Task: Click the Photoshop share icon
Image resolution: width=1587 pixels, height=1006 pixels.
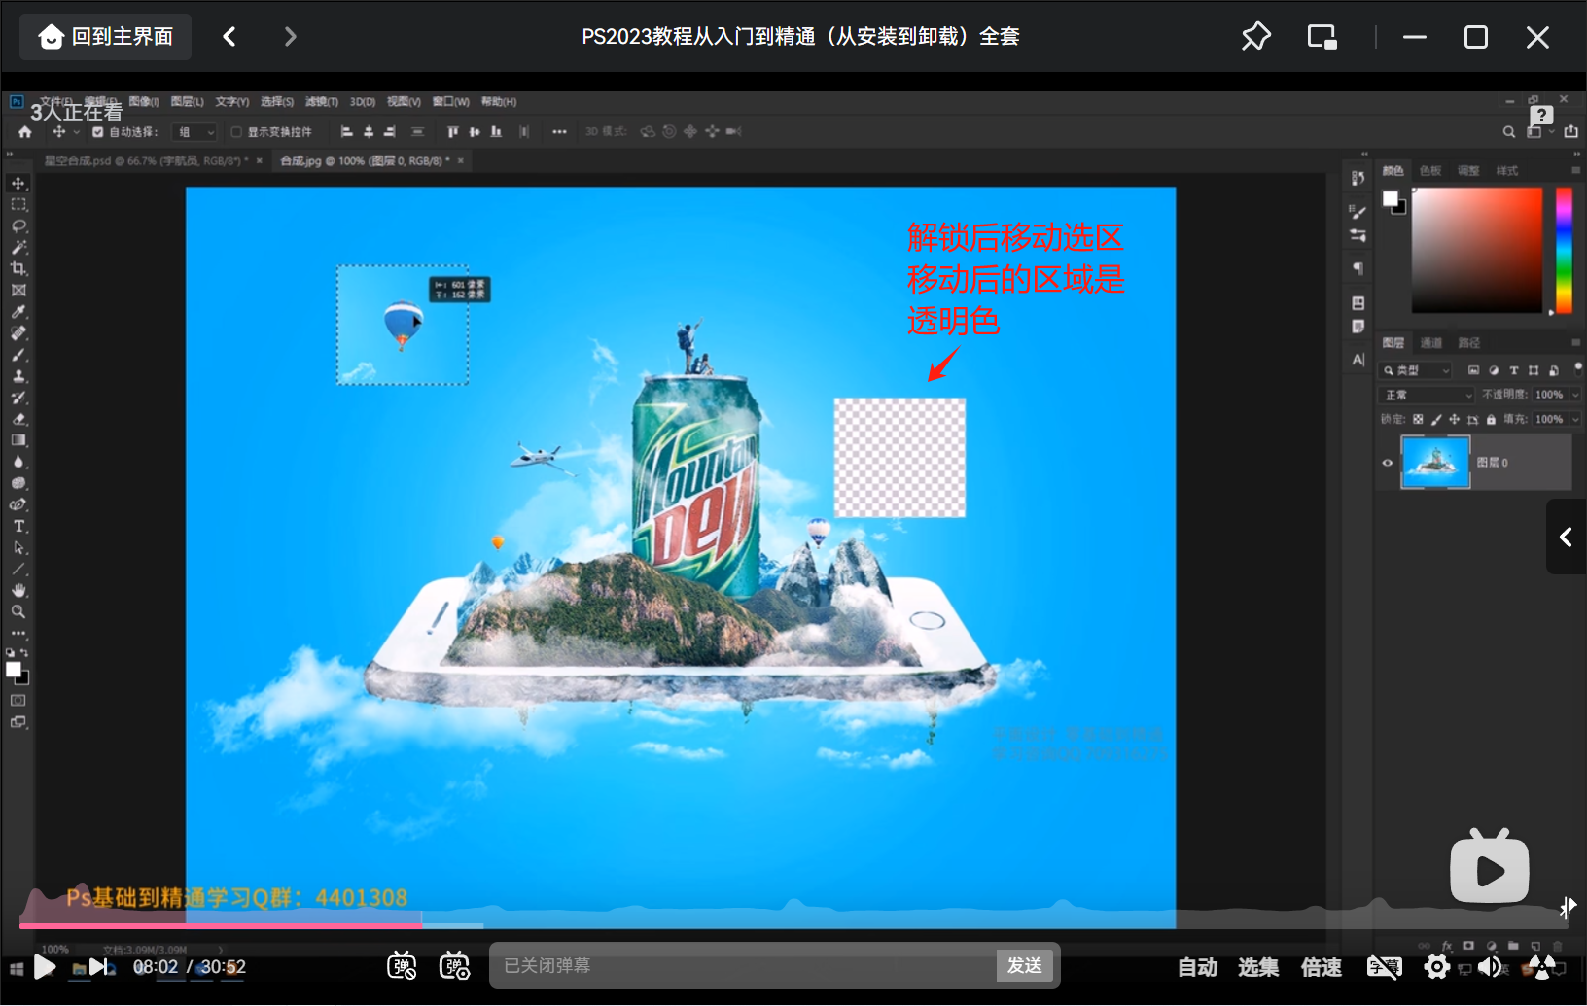Action: click(x=1571, y=132)
